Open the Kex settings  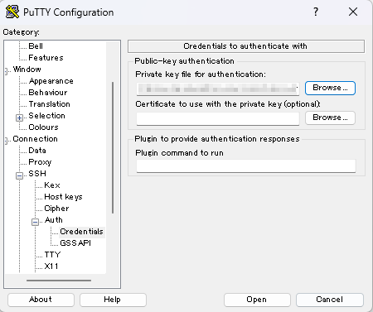[52, 185]
